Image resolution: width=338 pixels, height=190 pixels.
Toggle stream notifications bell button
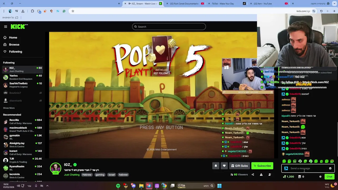(x=216, y=166)
